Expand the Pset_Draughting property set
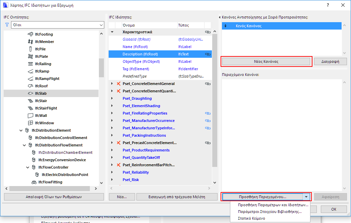Image resolution: width=351 pixels, height=223 pixels. (112, 98)
